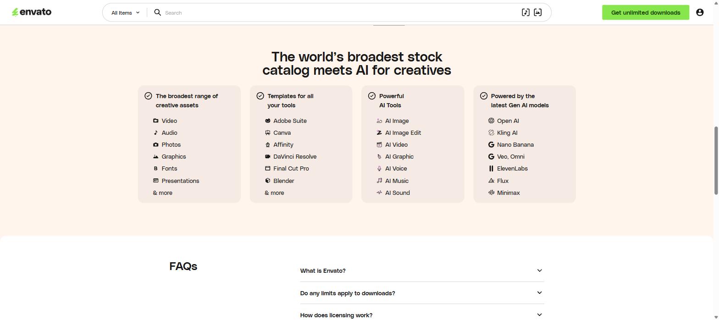
Task: Expand the 'What is Envato?' FAQ
Action: 422,270
